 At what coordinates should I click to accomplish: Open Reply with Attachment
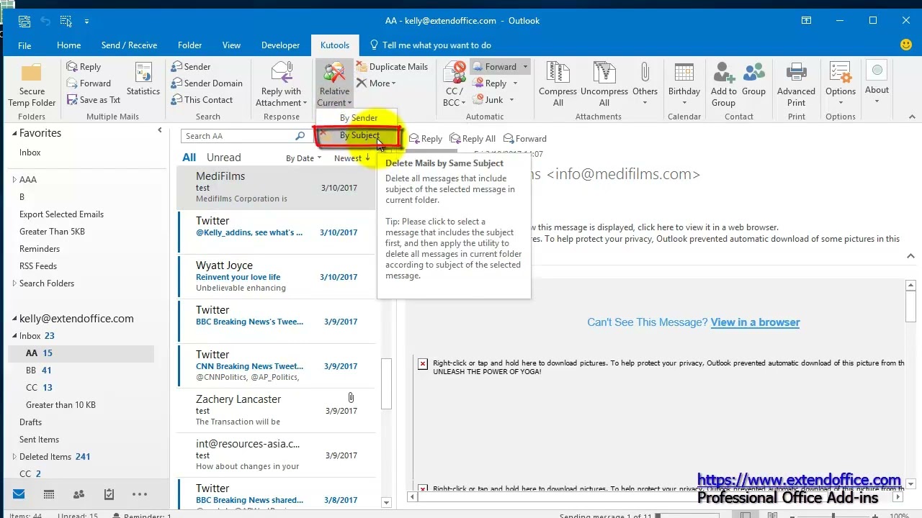coord(281,85)
